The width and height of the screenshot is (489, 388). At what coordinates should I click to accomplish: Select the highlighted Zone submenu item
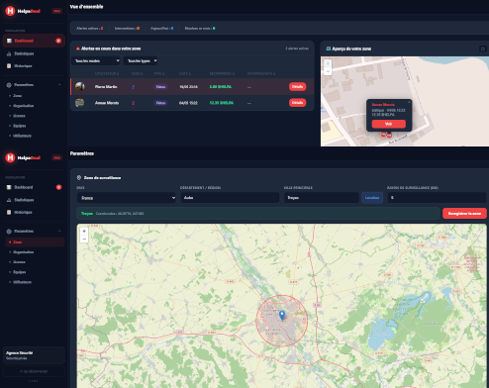point(35,242)
